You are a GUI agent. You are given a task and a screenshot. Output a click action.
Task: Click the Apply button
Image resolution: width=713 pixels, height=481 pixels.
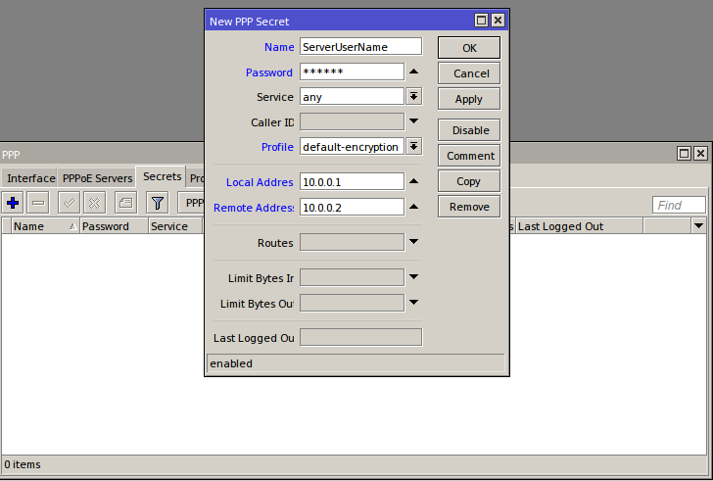tap(468, 99)
